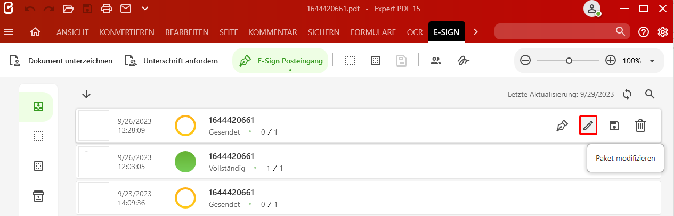Toggle the E-Sign Posteingang view
The image size is (674, 216).
280,61
